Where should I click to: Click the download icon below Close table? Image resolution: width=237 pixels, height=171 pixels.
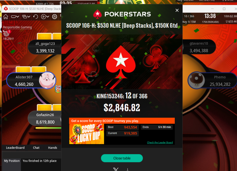127,170
